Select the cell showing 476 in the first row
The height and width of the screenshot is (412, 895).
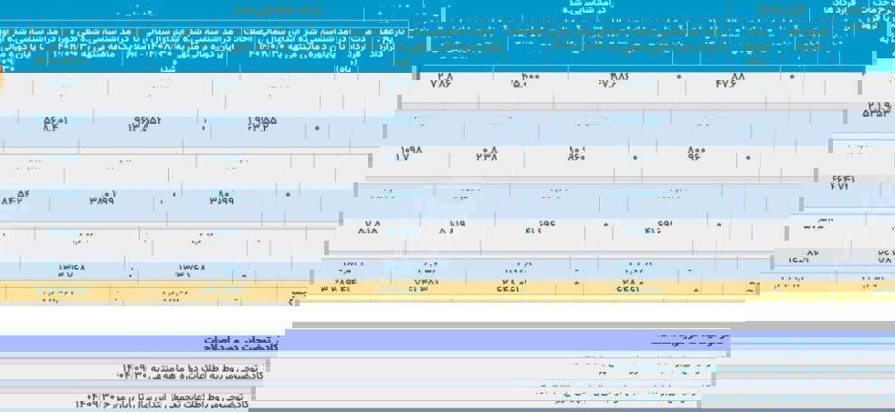click(x=727, y=83)
